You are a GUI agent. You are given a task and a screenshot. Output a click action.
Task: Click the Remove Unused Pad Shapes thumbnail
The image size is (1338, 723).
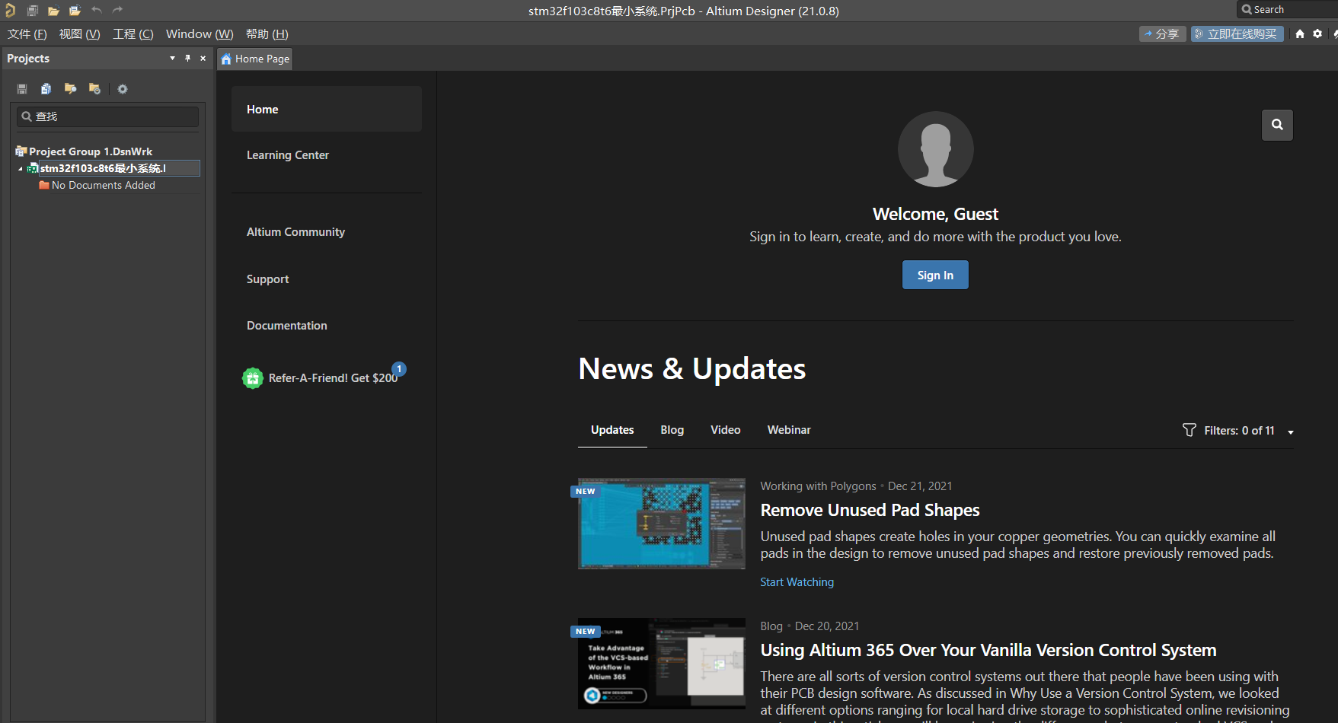(x=661, y=524)
